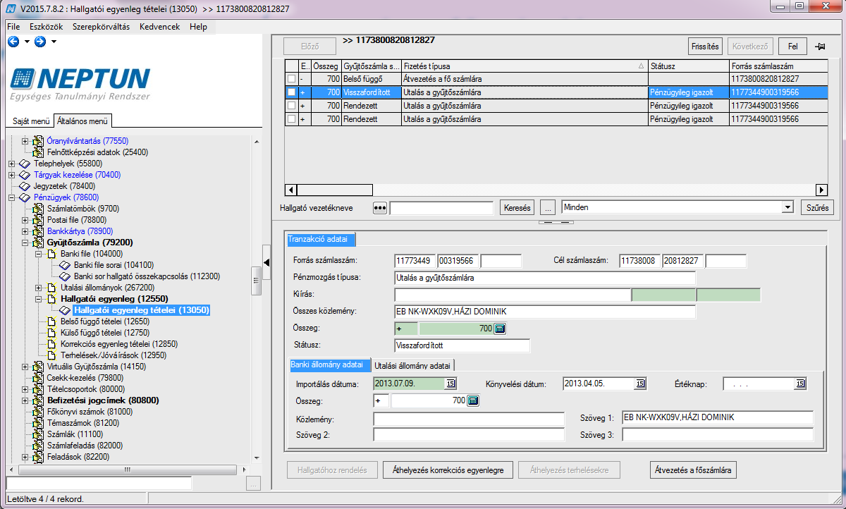Viewport: 846px width, 509px height.
Task: Click the tree panel vertical scrollbar thumb
Action: click(x=256, y=281)
